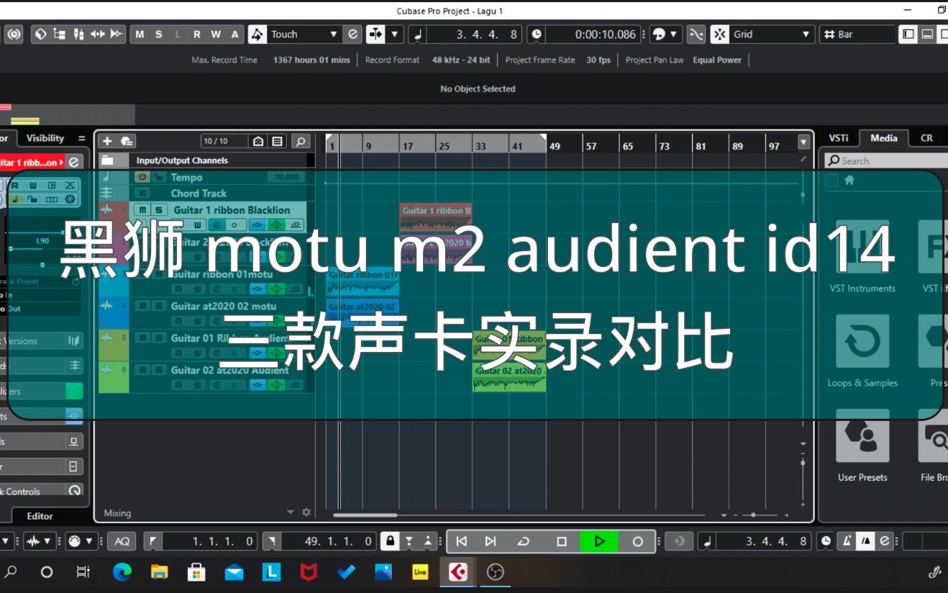The width and height of the screenshot is (948, 593).
Task: Click Go to Next Marker in transport
Action: point(491,541)
